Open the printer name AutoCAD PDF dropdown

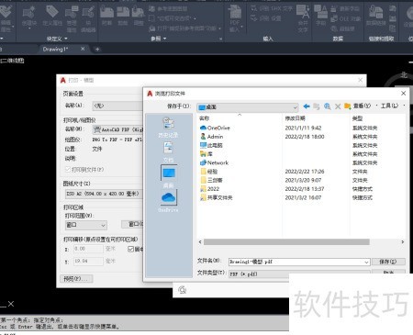click(x=117, y=129)
